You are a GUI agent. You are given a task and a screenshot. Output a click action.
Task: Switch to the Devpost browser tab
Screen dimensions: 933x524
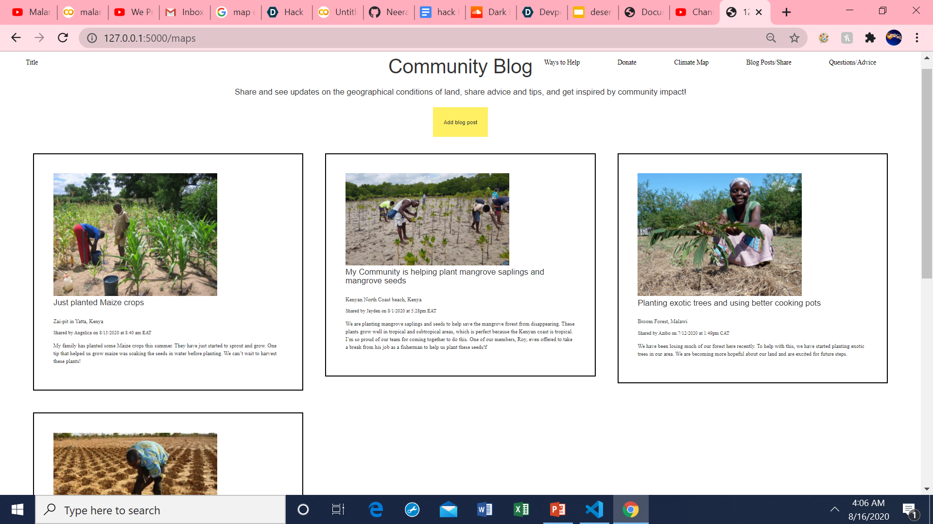pos(542,12)
